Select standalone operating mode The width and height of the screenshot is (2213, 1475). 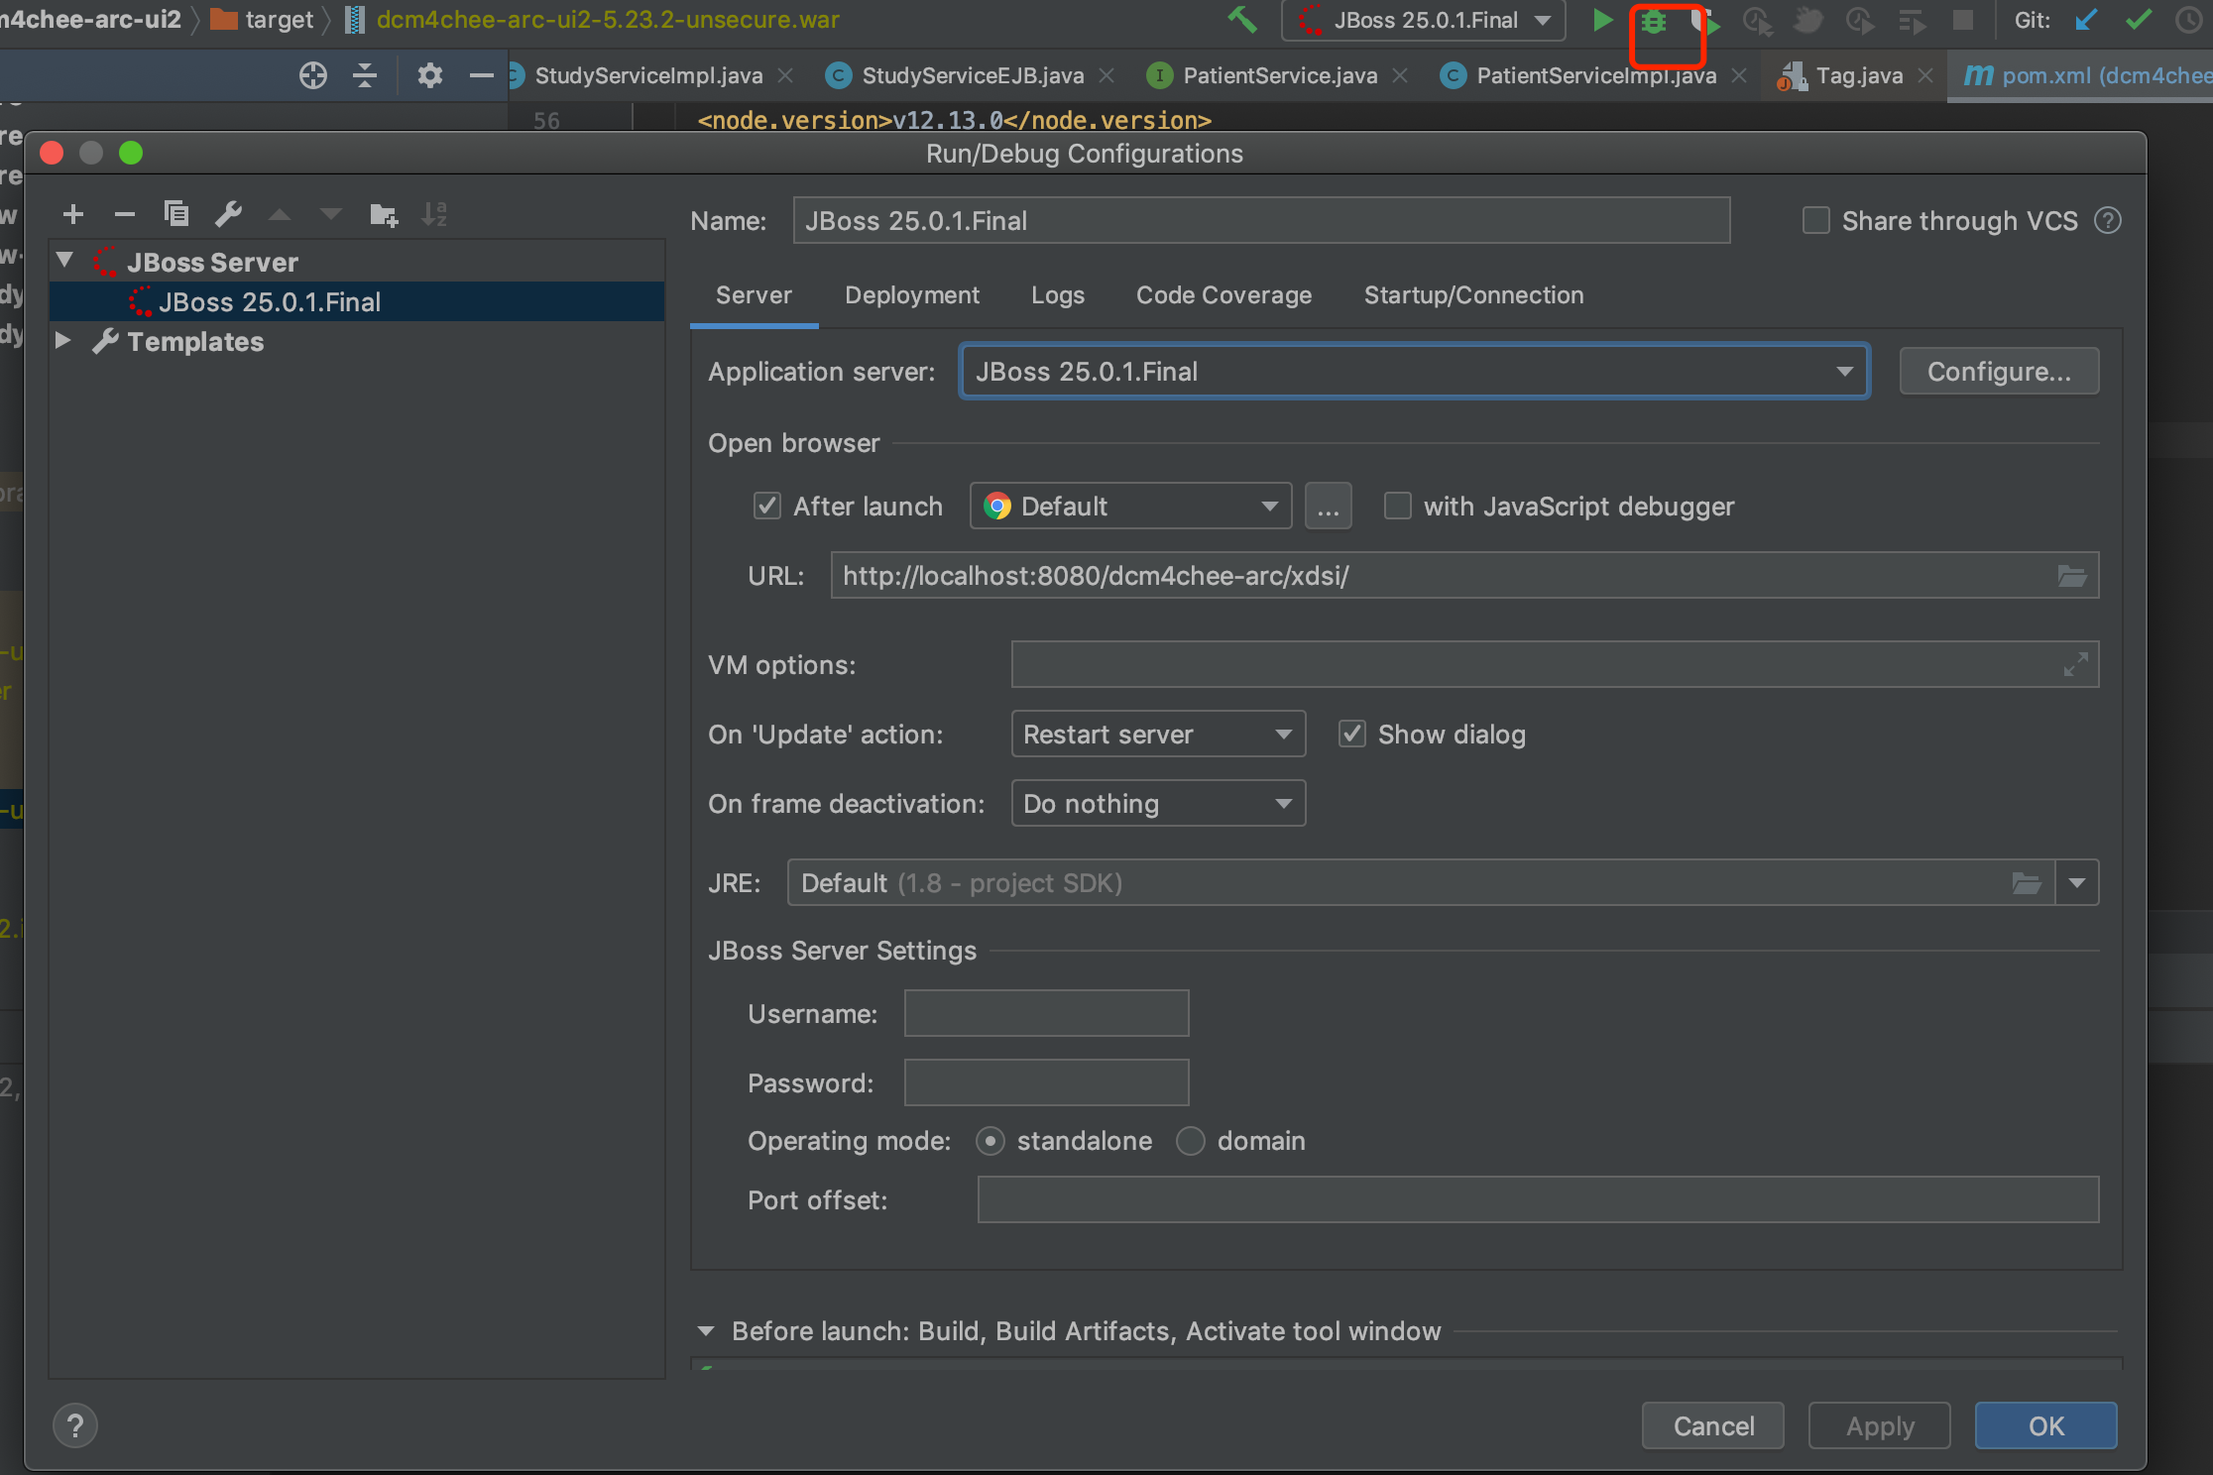[x=990, y=1141]
